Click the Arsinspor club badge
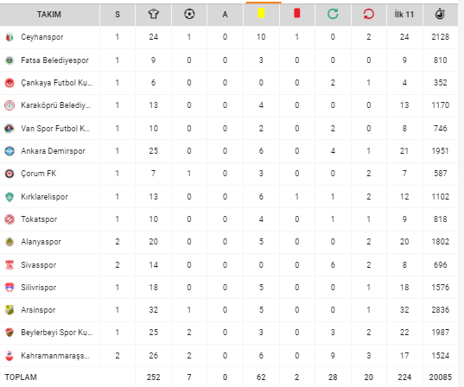 click(x=10, y=310)
